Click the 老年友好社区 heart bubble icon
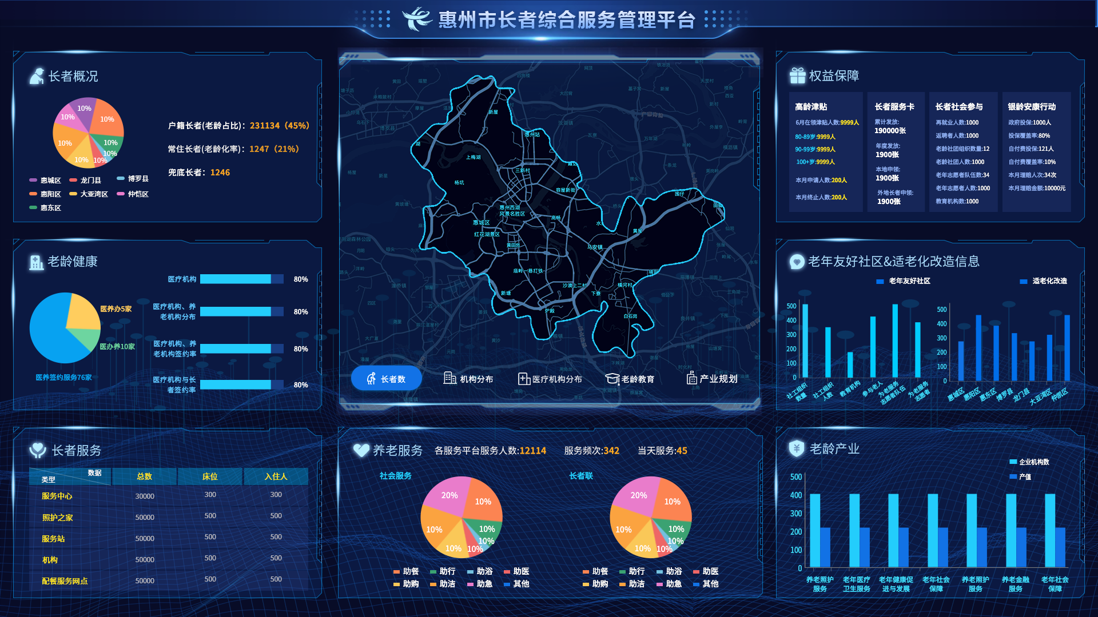 797,262
